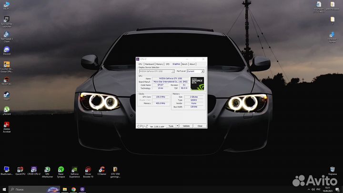
Task: Launch GeForce Experience shortcut
Action: click(74, 172)
